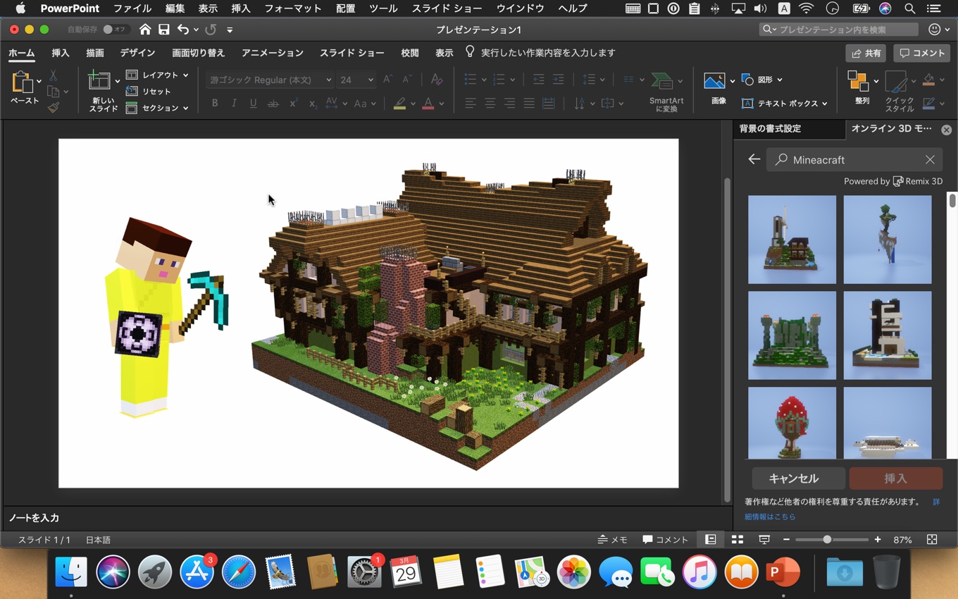Image resolution: width=958 pixels, height=599 pixels.
Task: Switch to normal view in status bar
Action: point(710,539)
